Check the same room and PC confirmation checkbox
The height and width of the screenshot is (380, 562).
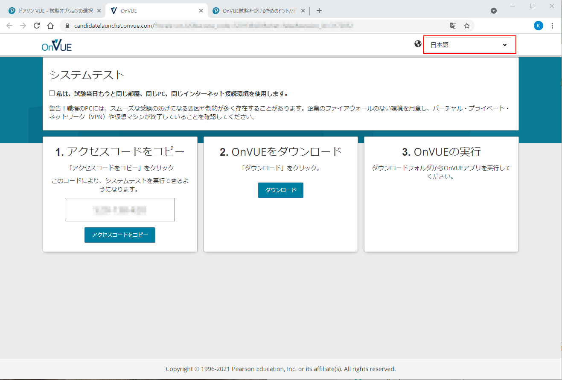(x=52, y=93)
